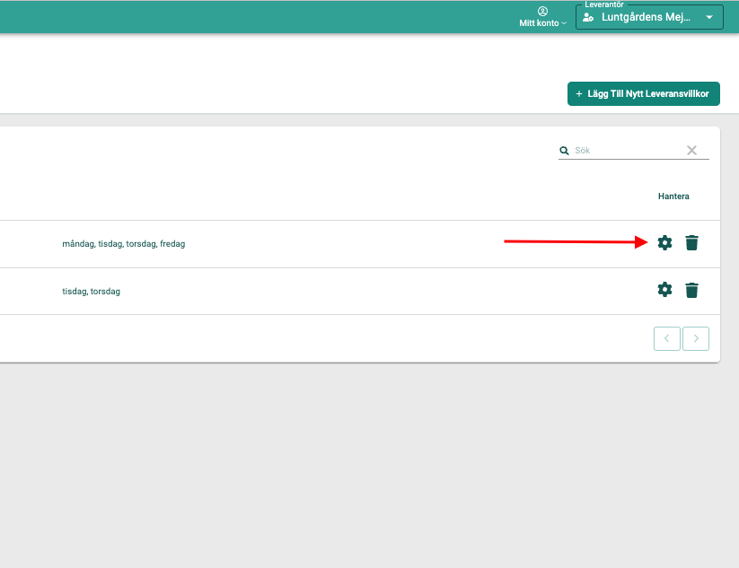This screenshot has height=568, width=739.
Task: Select text tisdag, torsdag
Action: [91, 292]
